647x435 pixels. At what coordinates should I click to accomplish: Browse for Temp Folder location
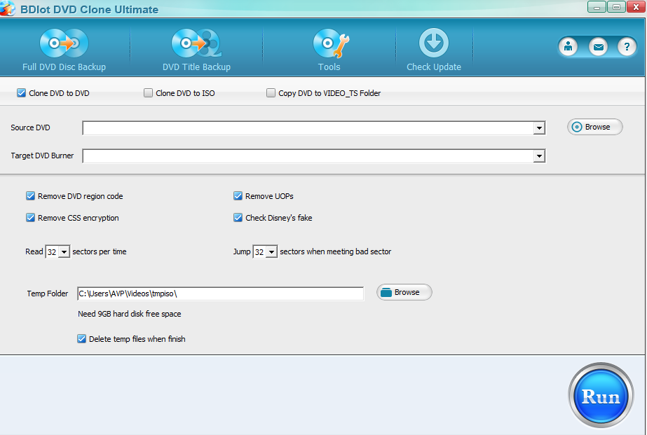404,292
